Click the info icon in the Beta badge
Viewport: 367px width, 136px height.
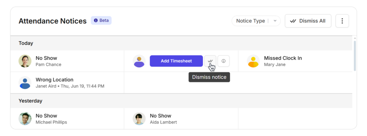point(96,20)
